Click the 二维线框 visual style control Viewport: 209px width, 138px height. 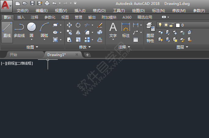24,63
